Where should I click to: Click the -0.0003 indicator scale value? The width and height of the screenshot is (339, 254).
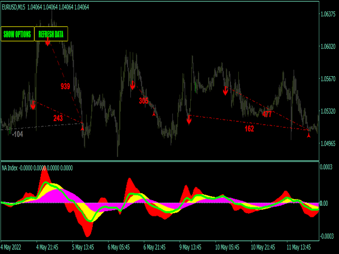tap(327, 237)
